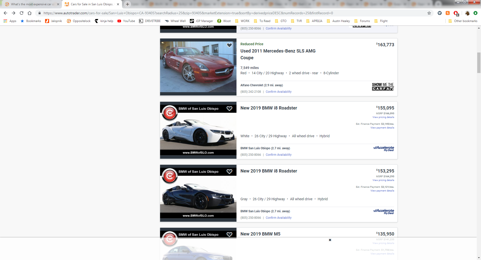Open Accelerate My Deal for the white i8
This screenshot has width=481, height=260.
pyautogui.click(x=384, y=148)
